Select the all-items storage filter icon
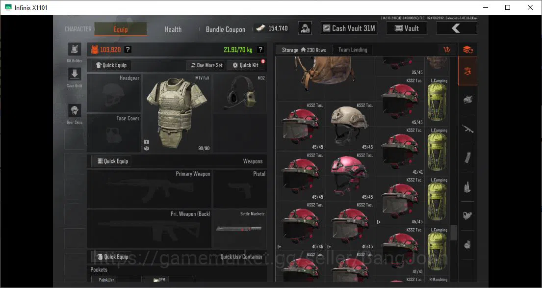Viewport: 542px width, 288px height. coord(467,72)
